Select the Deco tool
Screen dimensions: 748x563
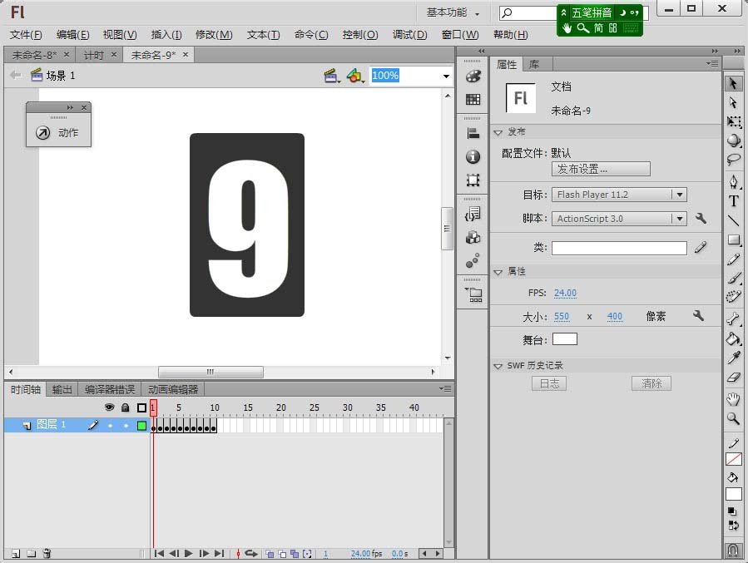734,297
